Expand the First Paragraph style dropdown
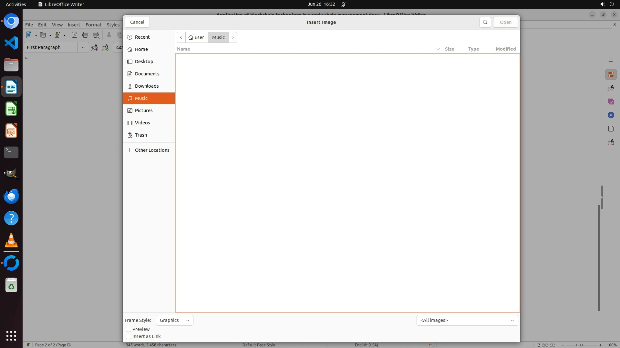Image resolution: width=620 pixels, height=348 pixels. (x=83, y=47)
